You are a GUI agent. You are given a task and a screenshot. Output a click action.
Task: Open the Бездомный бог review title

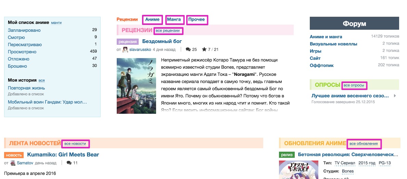[162, 41]
